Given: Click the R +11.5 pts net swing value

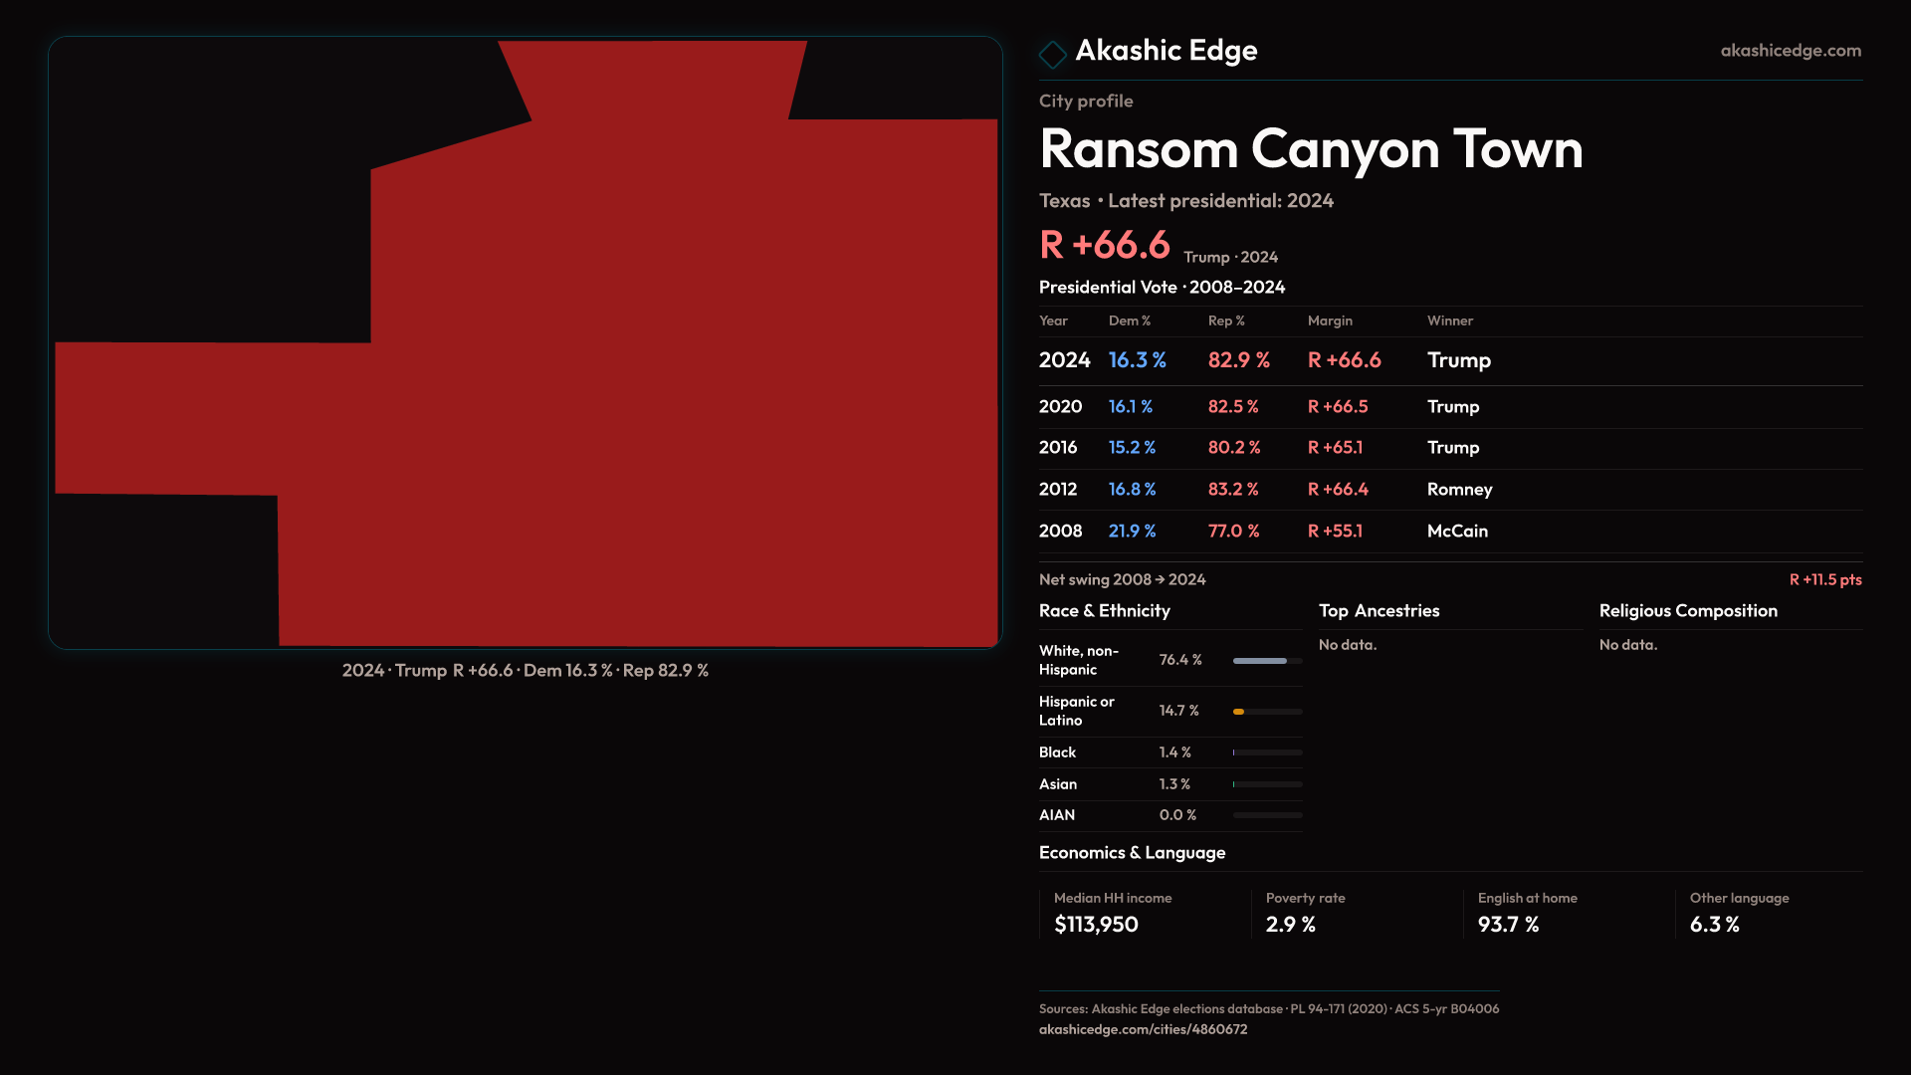Looking at the screenshot, I should point(1824,579).
